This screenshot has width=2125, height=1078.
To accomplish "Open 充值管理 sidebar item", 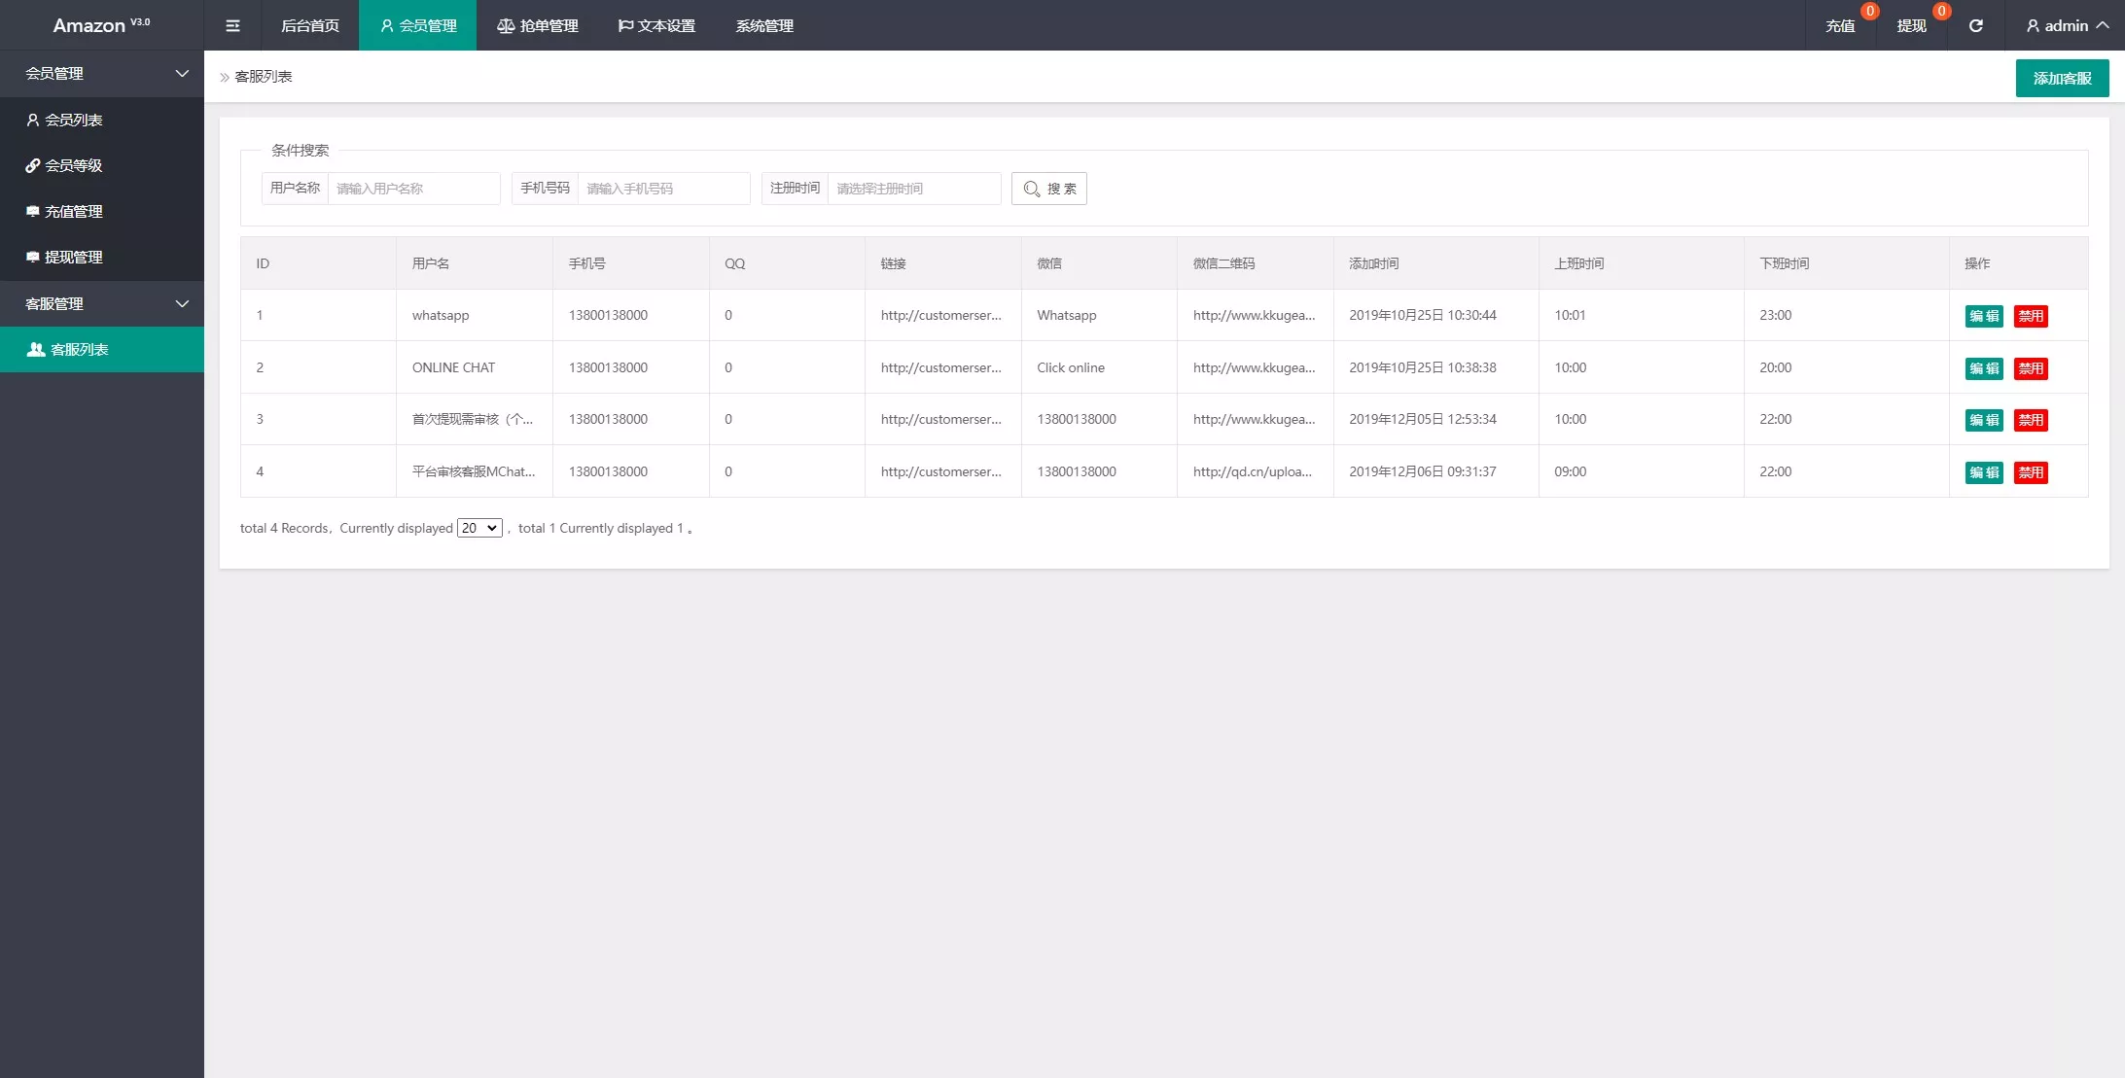I will (x=73, y=211).
